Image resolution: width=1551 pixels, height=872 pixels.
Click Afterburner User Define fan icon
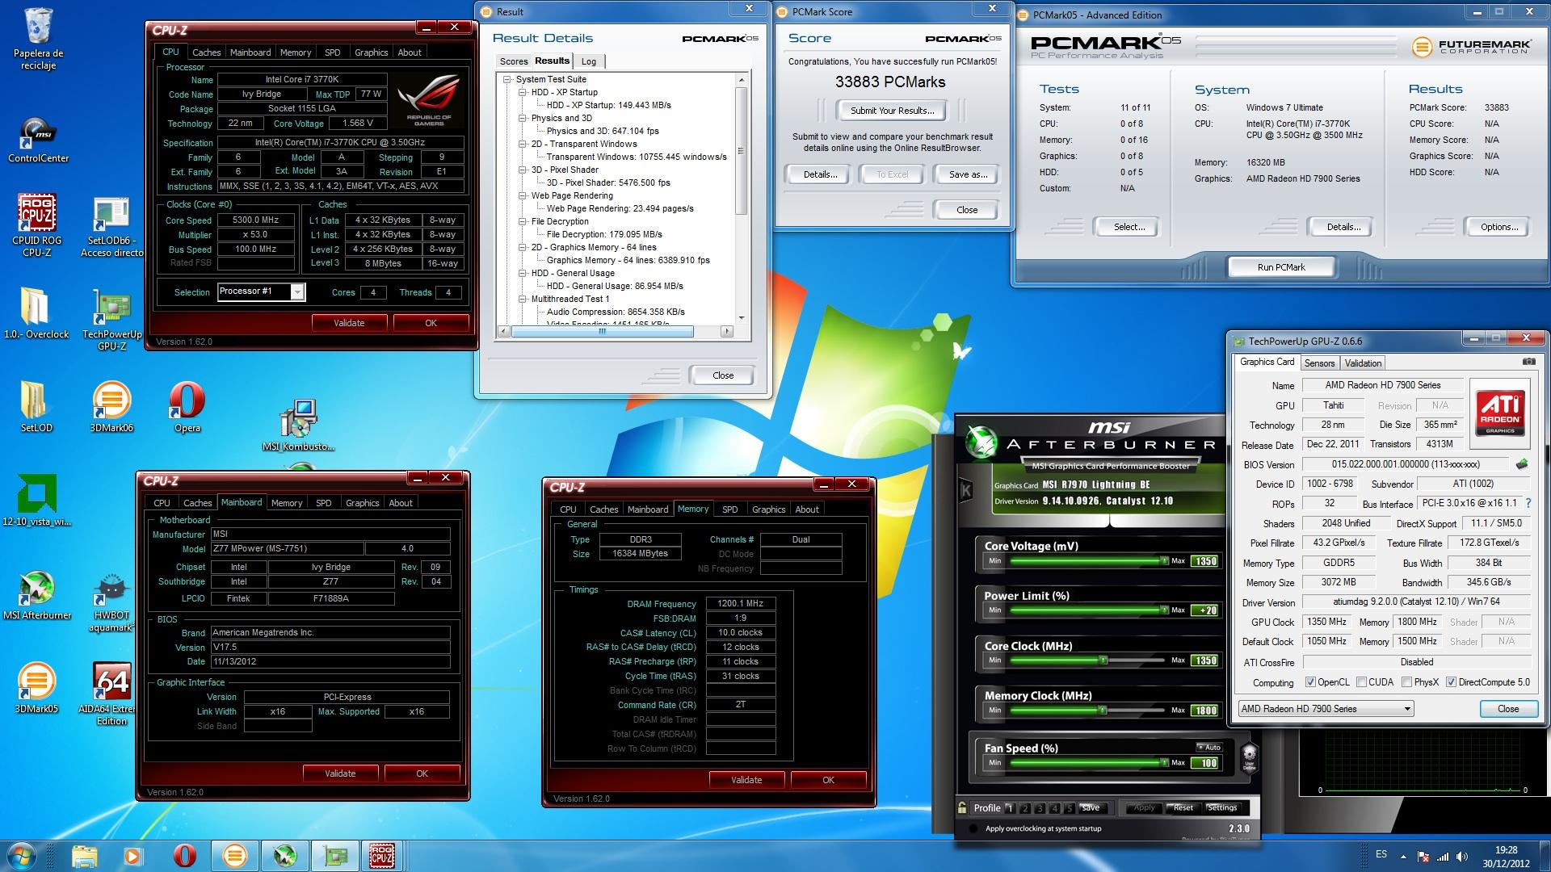(x=1249, y=758)
